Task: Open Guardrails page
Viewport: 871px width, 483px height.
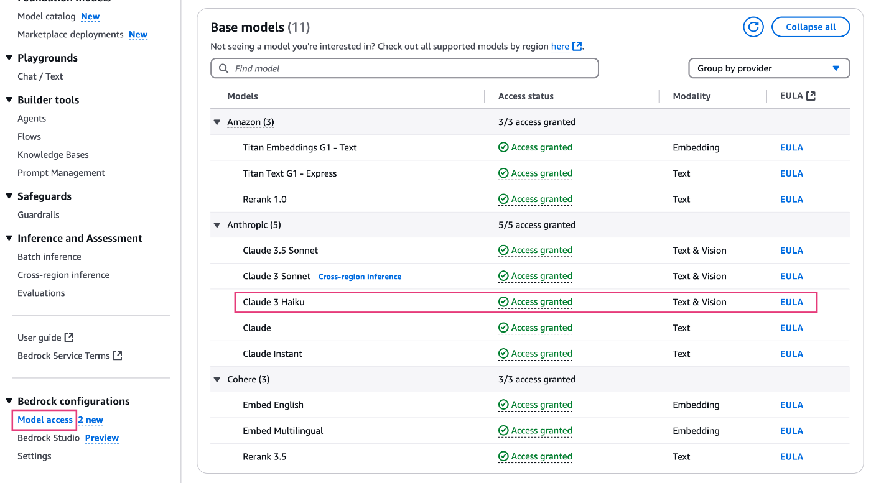Action: click(39, 214)
